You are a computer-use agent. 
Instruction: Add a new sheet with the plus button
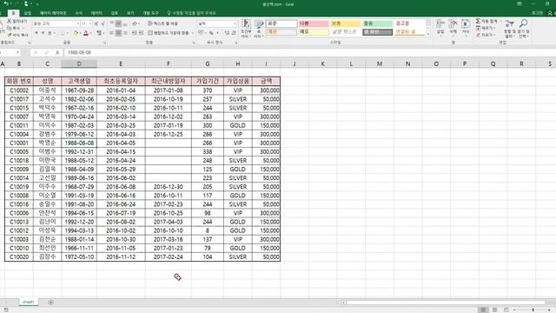point(50,303)
